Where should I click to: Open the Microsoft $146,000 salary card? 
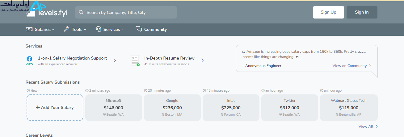[114, 107]
